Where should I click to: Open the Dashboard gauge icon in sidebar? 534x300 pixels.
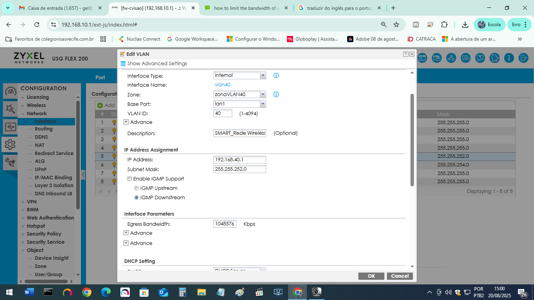[10, 91]
